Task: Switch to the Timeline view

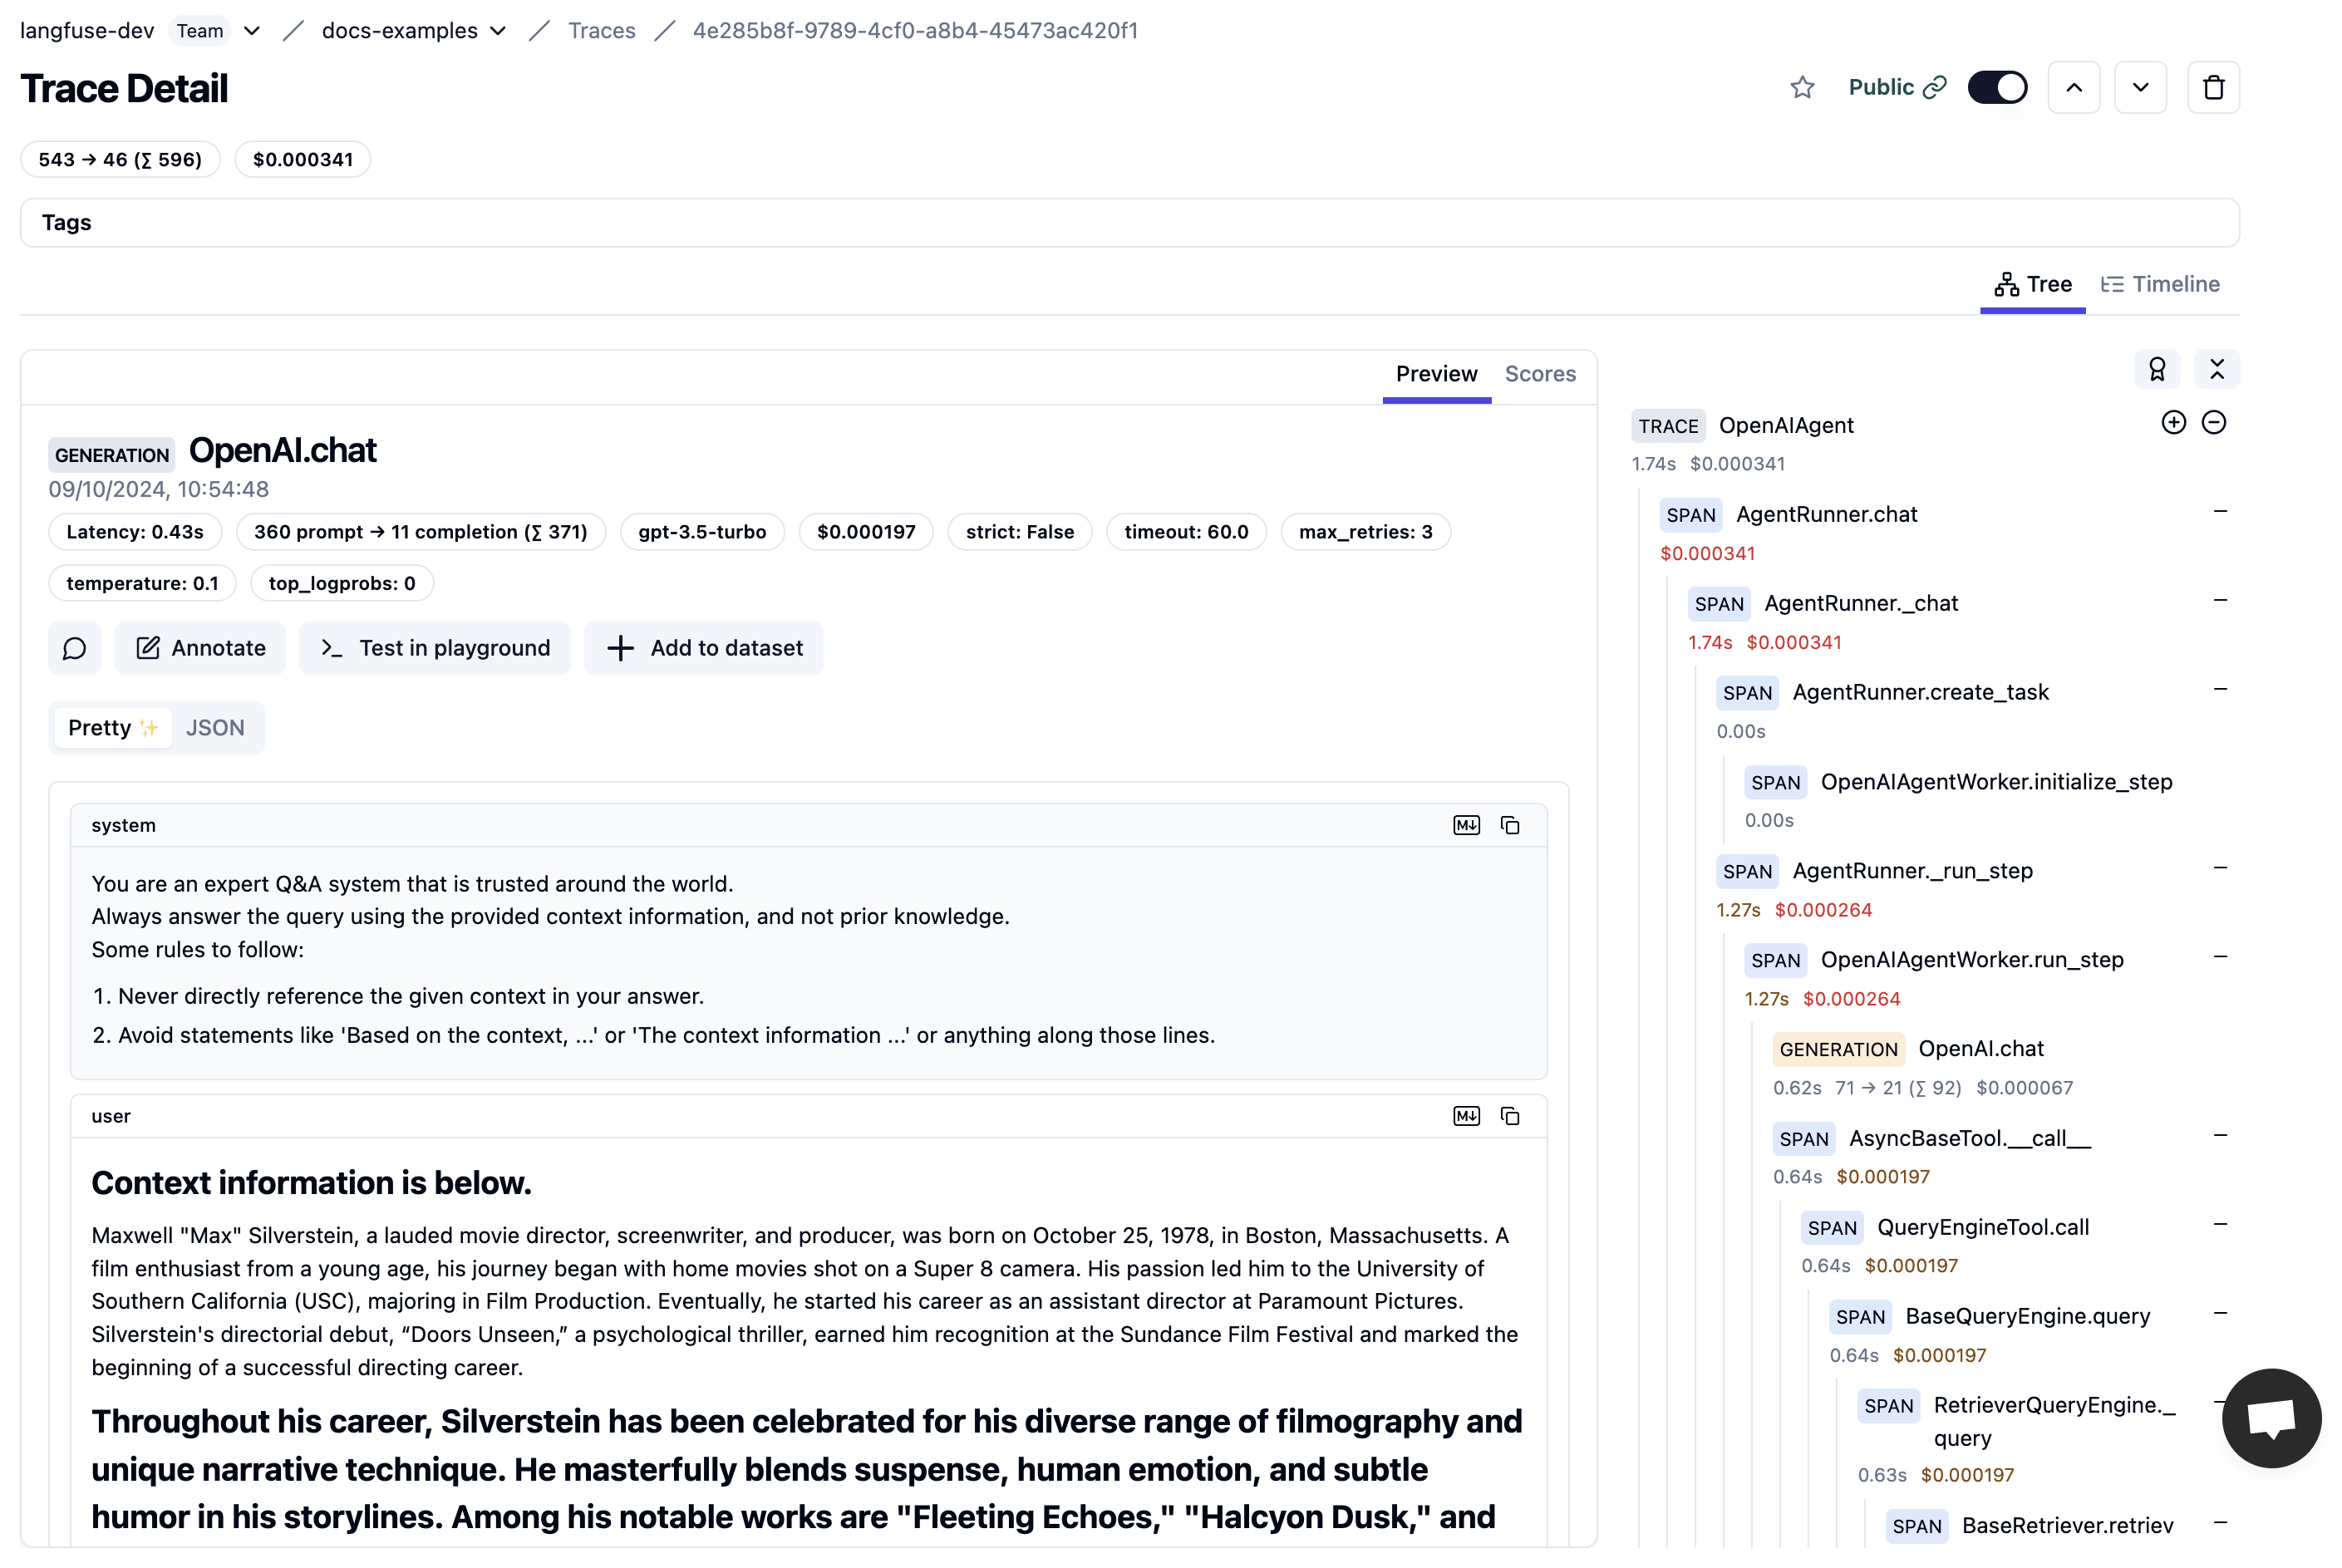Action: (x=2161, y=284)
